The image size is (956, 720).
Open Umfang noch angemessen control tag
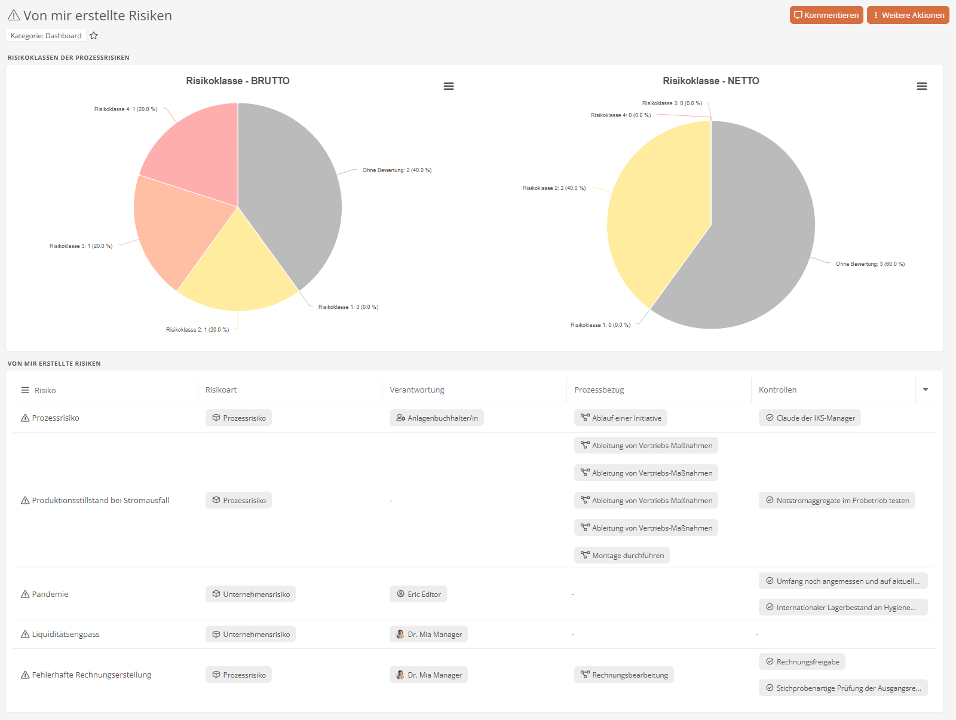point(843,581)
